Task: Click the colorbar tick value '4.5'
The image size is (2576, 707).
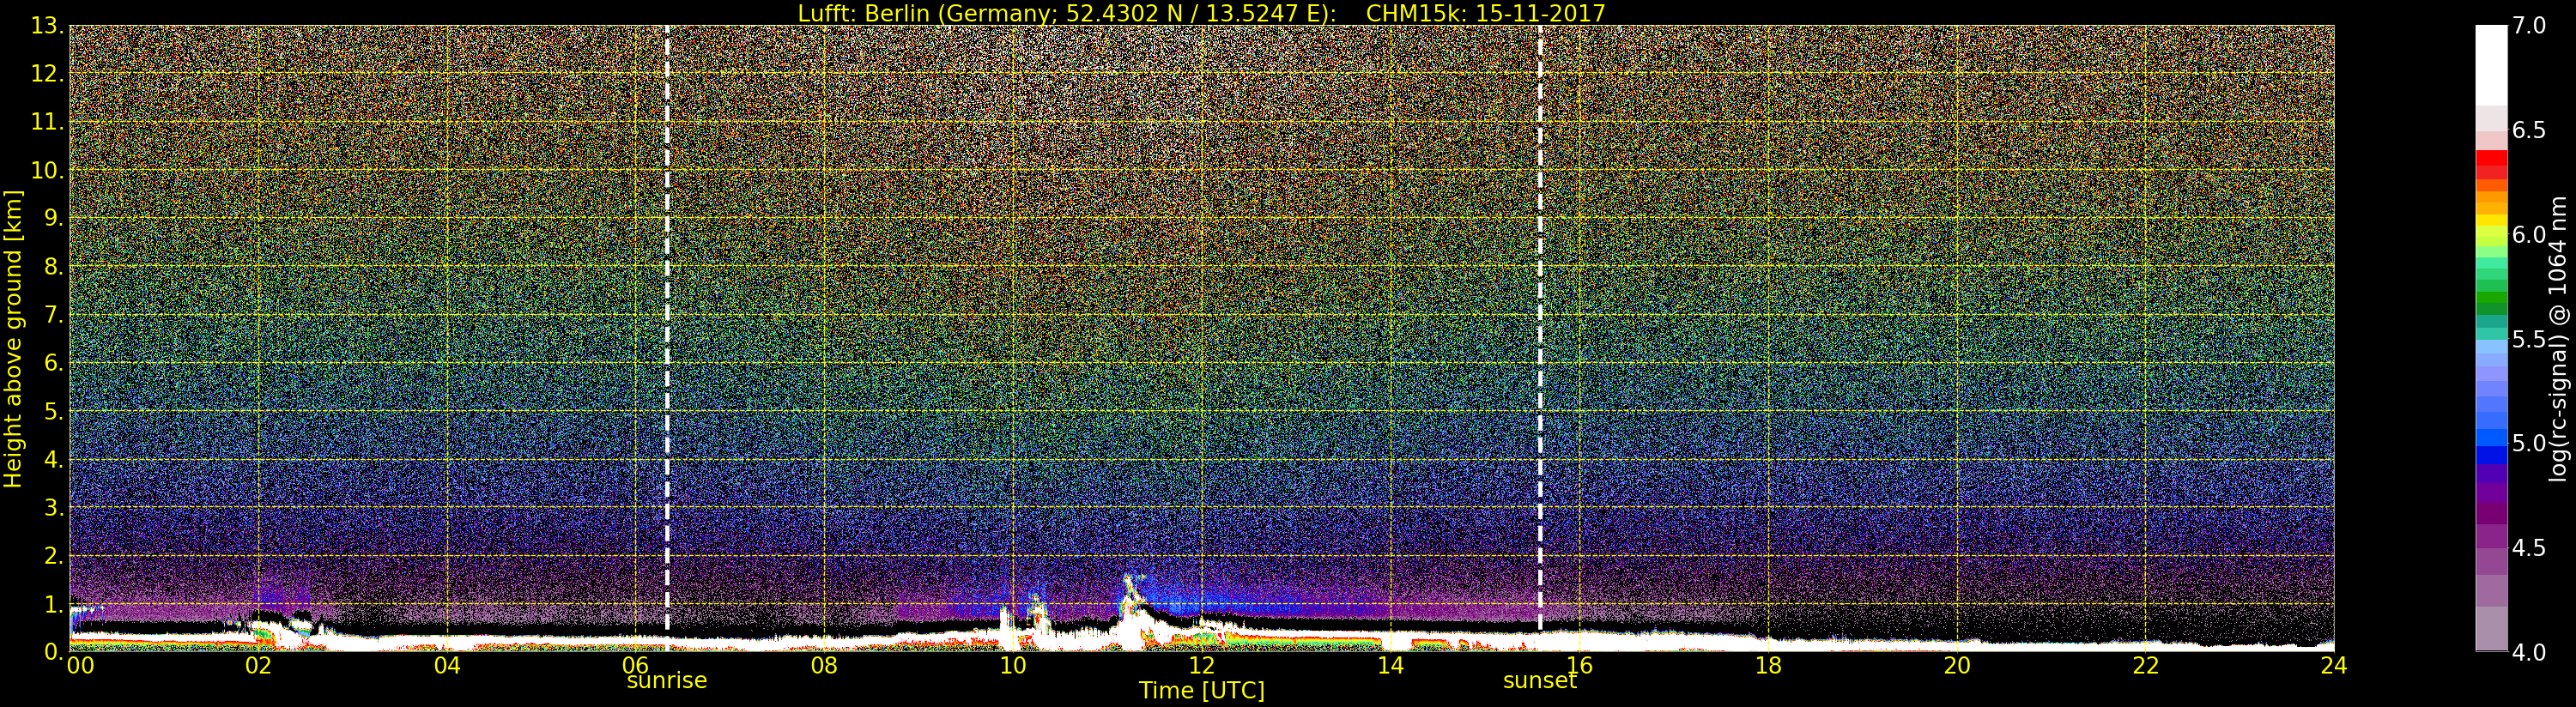Action: point(2529,547)
